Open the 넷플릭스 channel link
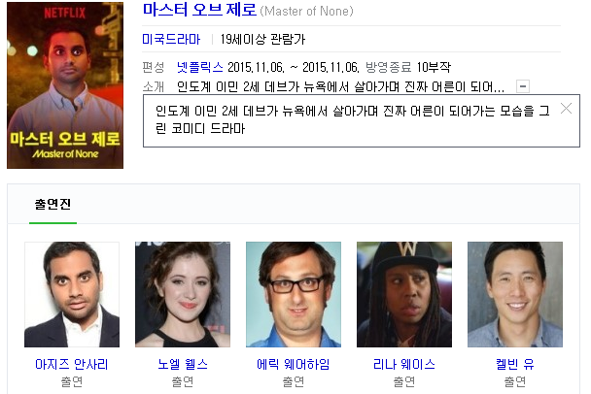The width and height of the screenshot is (591, 394). coord(200,67)
